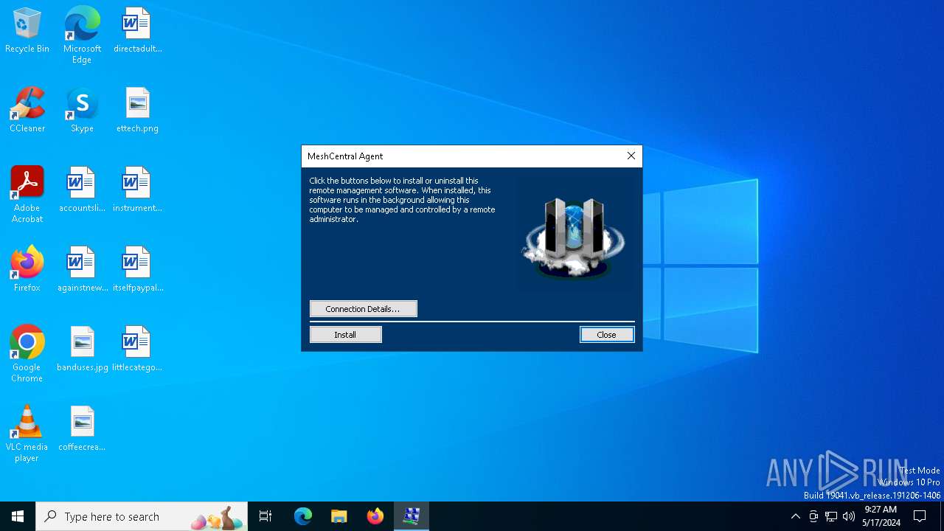Close MeshCentral Agent with title bar X

click(x=631, y=156)
